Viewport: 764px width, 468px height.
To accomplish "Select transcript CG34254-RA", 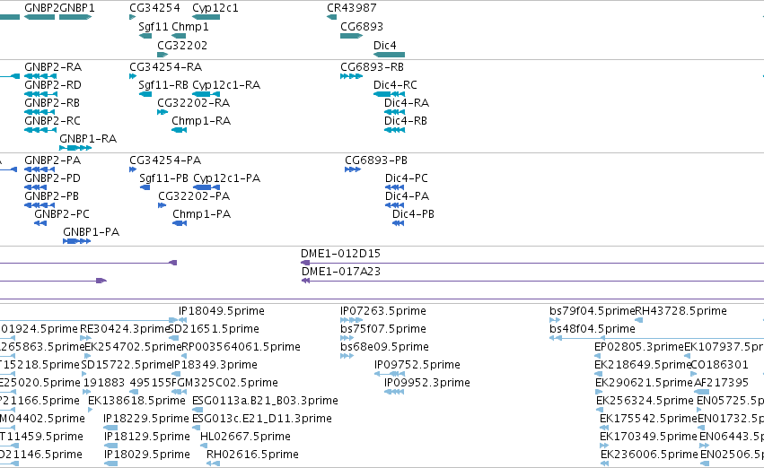I will point(166,66).
